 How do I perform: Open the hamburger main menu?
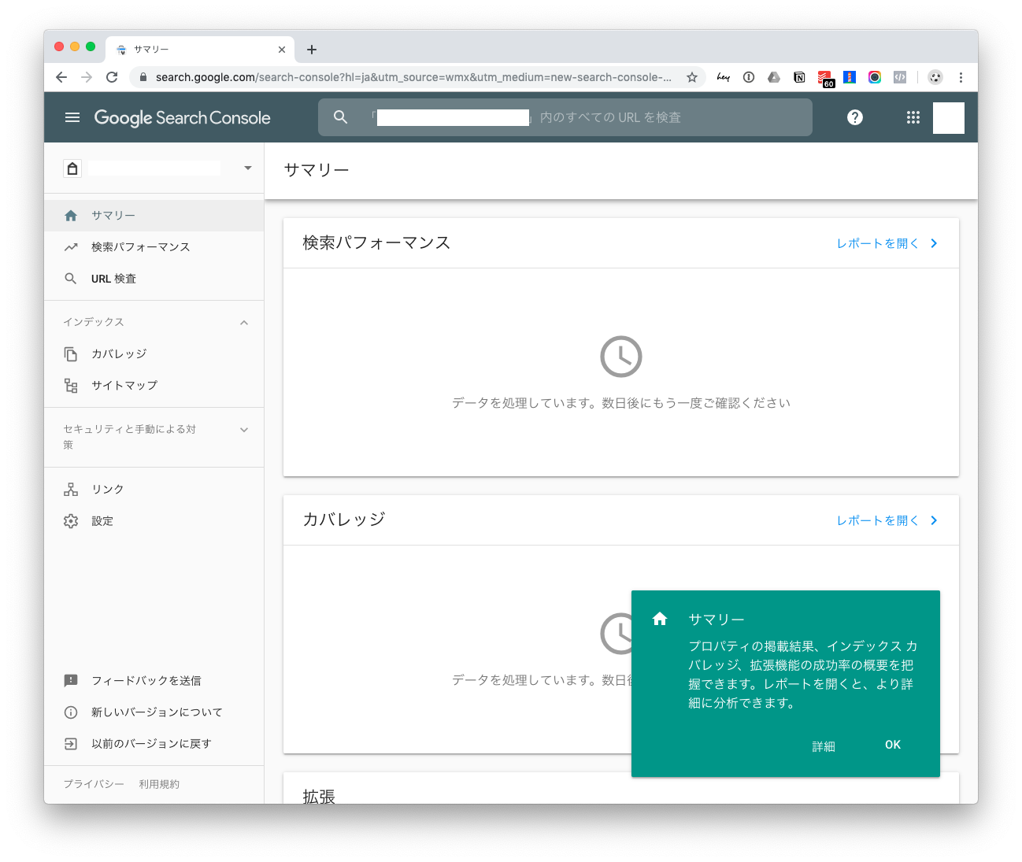tap(72, 117)
